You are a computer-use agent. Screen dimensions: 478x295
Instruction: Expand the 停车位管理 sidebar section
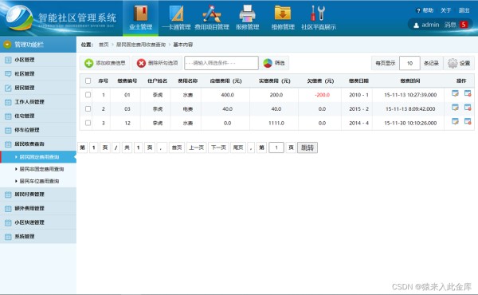point(38,130)
